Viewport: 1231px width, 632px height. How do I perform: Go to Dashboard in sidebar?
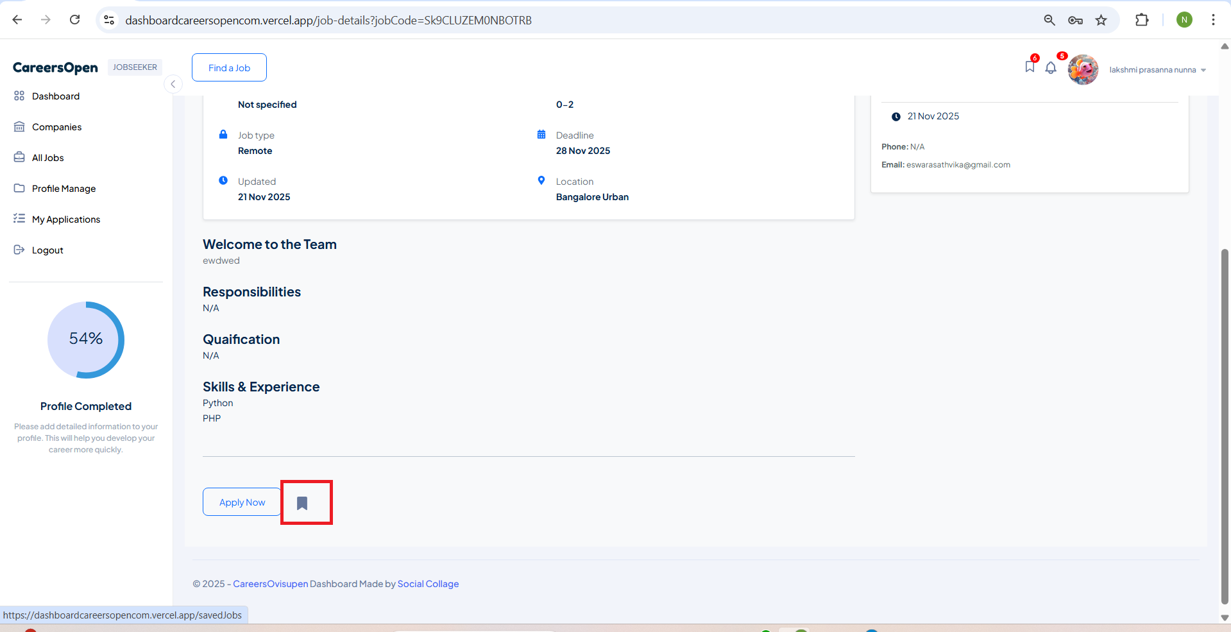point(56,96)
